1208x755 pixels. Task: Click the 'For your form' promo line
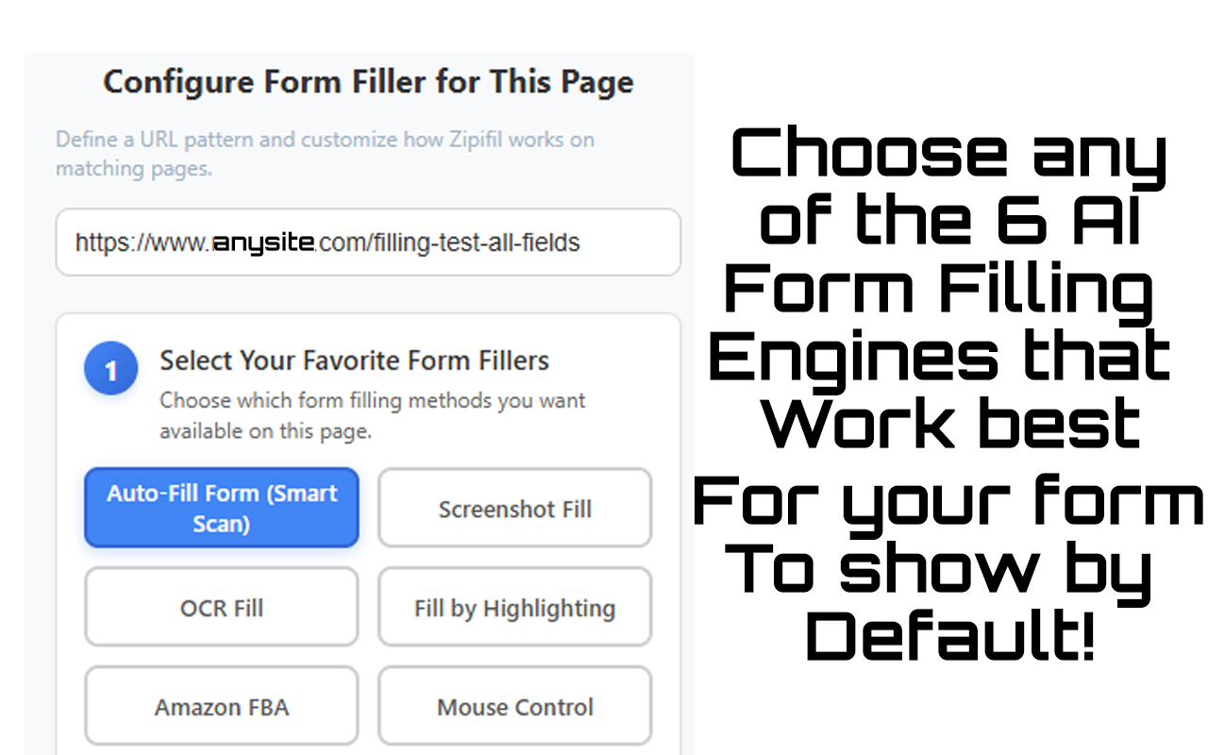click(x=948, y=500)
